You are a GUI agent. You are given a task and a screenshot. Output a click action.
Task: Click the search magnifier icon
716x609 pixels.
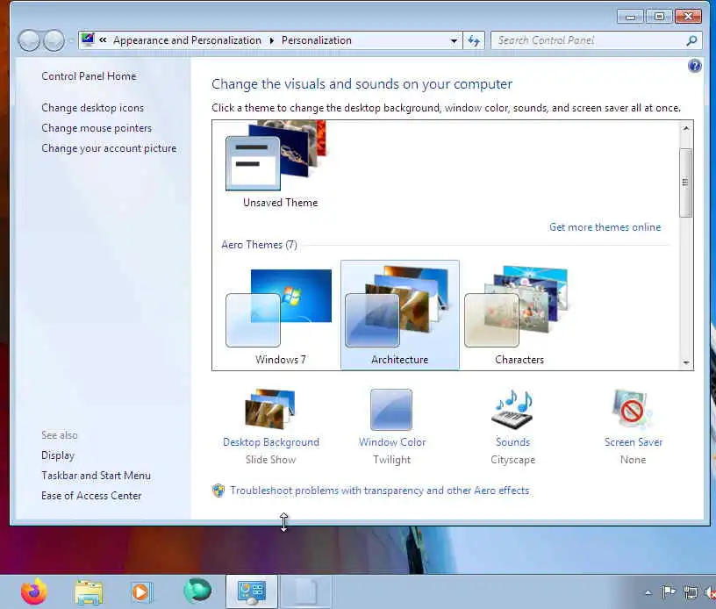tap(691, 40)
